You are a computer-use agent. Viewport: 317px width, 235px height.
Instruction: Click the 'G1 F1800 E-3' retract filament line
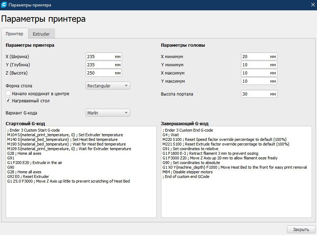click(x=210, y=153)
